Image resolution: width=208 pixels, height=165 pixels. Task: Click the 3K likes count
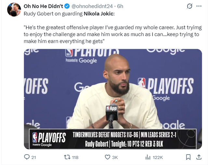115,157
